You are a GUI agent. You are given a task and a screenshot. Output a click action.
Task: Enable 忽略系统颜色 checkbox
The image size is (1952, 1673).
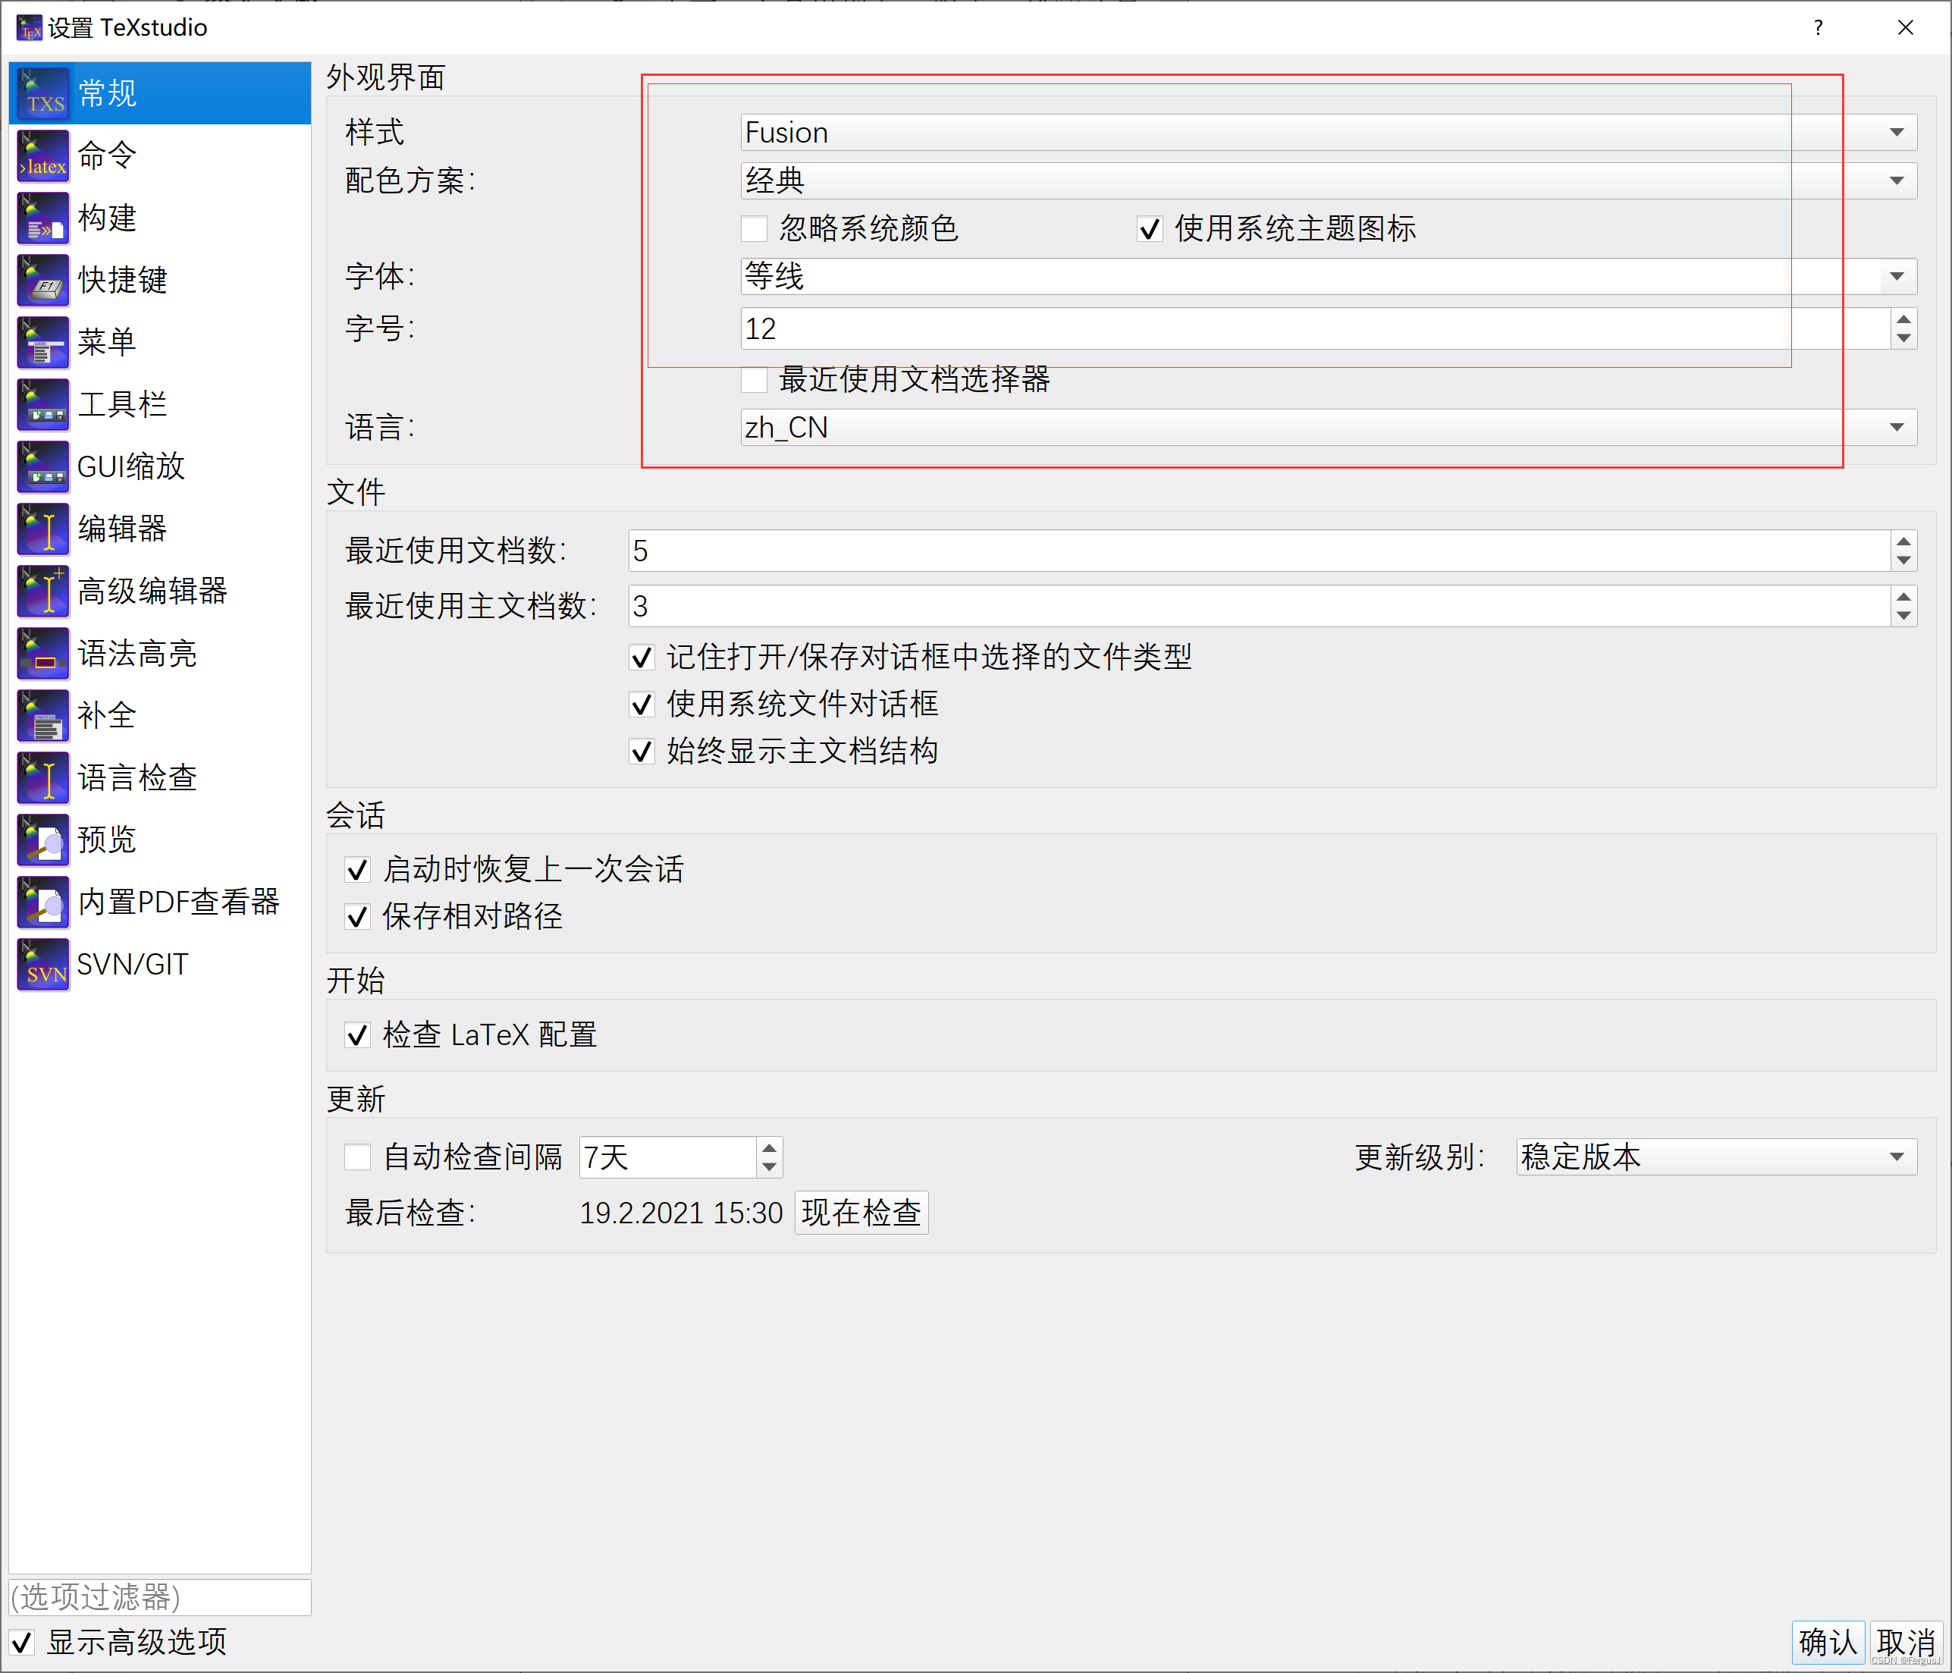coord(754,229)
